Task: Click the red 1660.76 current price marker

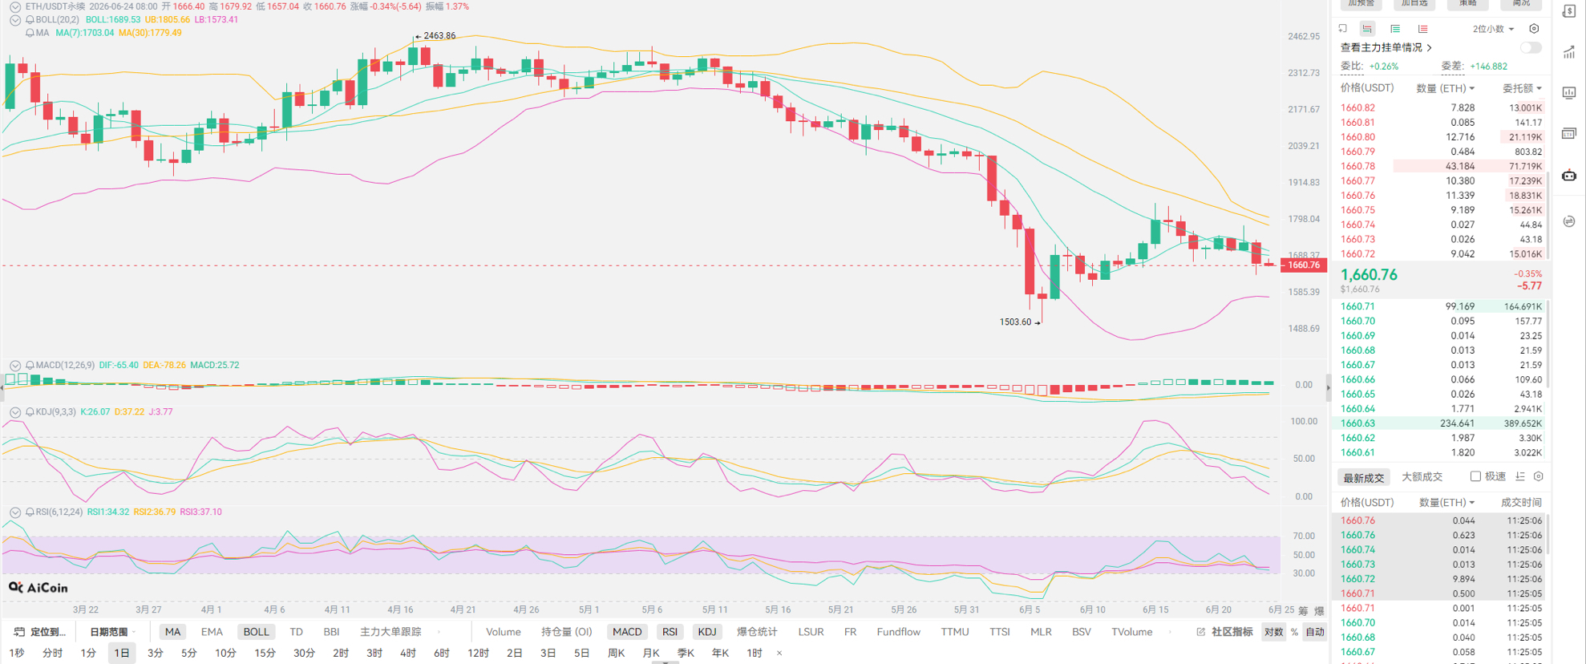Action: point(1304,265)
